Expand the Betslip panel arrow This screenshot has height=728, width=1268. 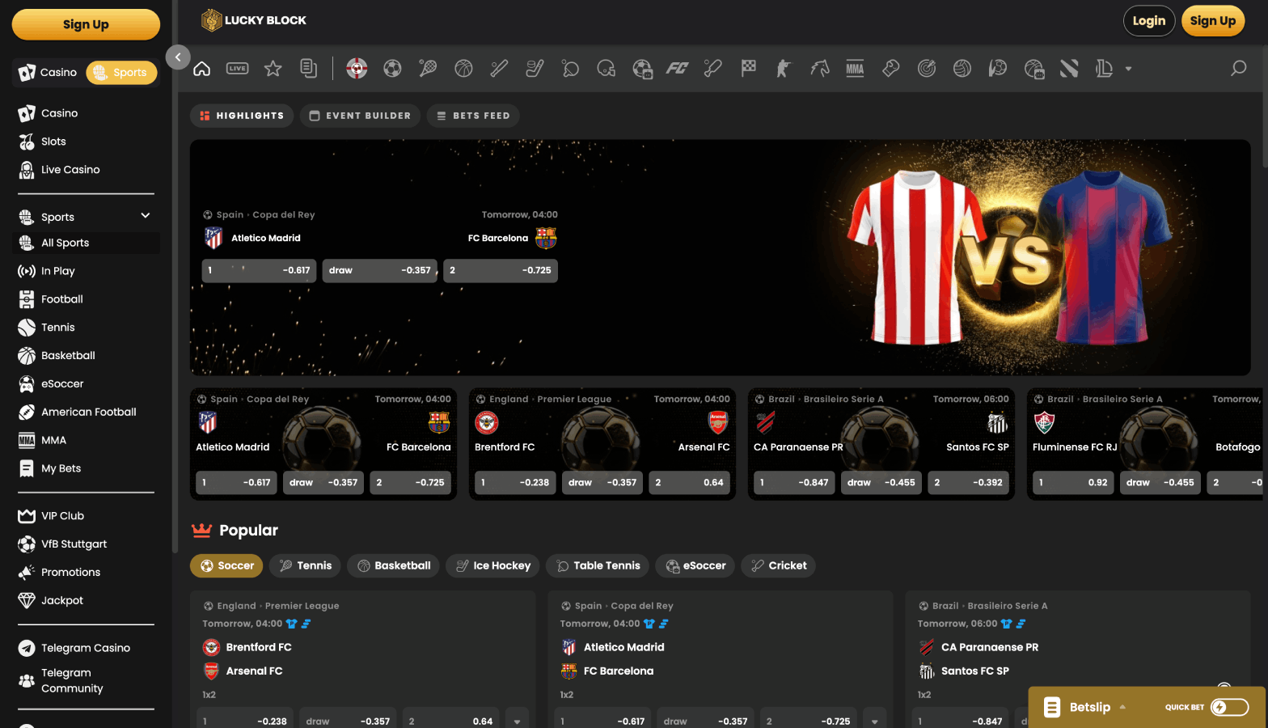coord(1122,707)
